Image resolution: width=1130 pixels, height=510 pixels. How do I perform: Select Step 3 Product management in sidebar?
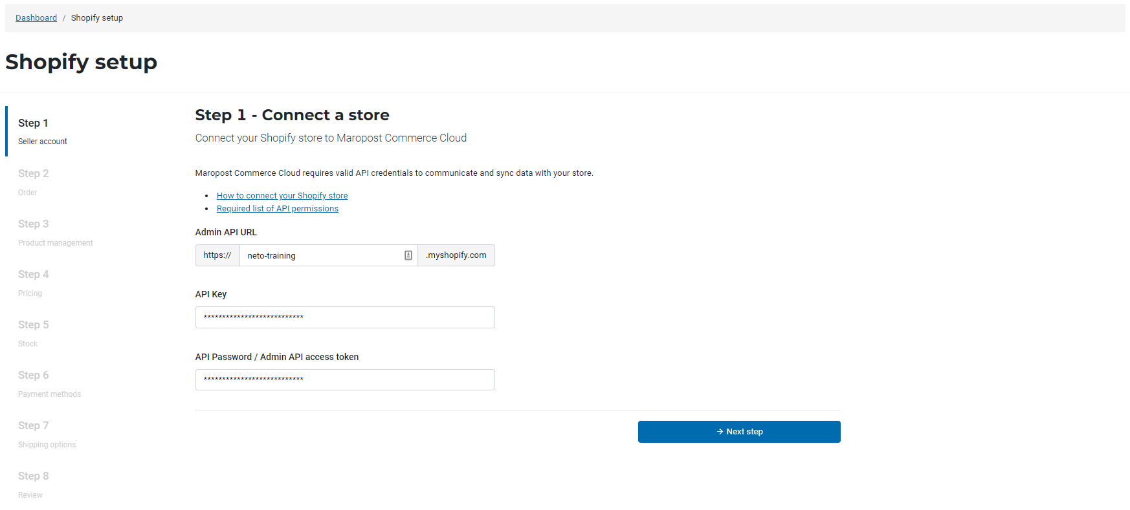(56, 232)
